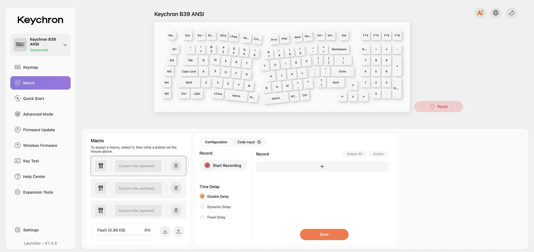Click the Launcher - V1.4.5 version text

coord(40,243)
